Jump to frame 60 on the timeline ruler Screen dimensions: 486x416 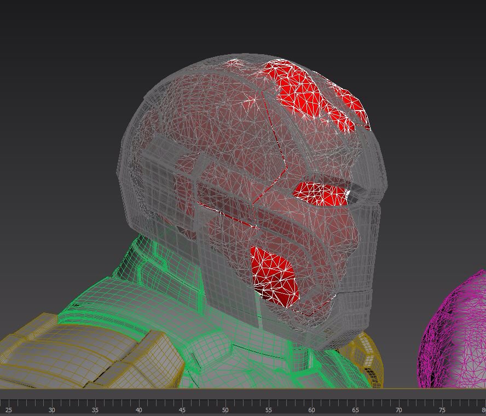(x=312, y=410)
